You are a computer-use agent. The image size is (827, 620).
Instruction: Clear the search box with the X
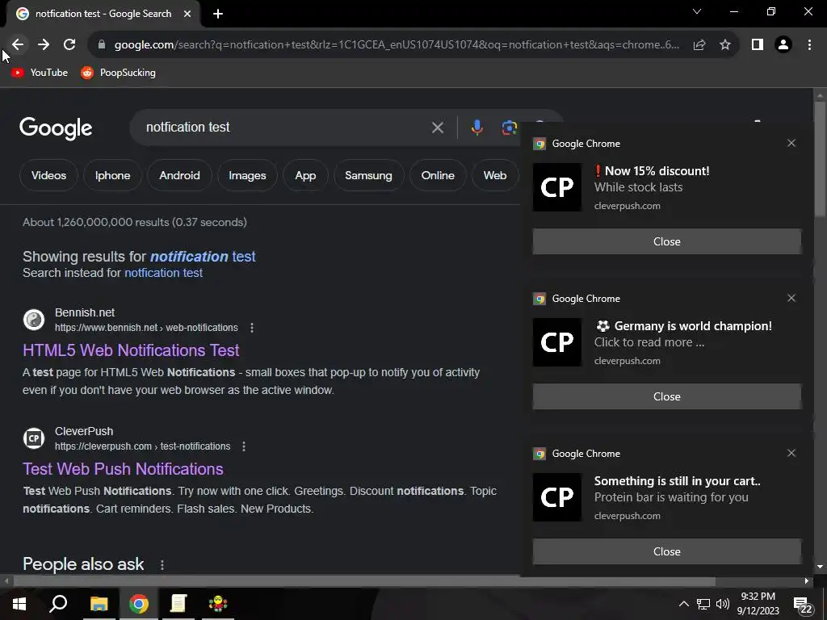click(x=437, y=128)
